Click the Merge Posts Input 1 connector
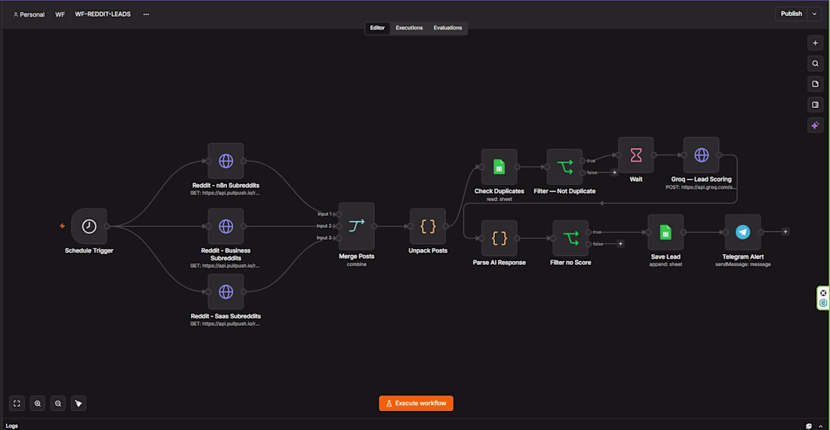830x430 pixels. pyautogui.click(x=339, y=214)
